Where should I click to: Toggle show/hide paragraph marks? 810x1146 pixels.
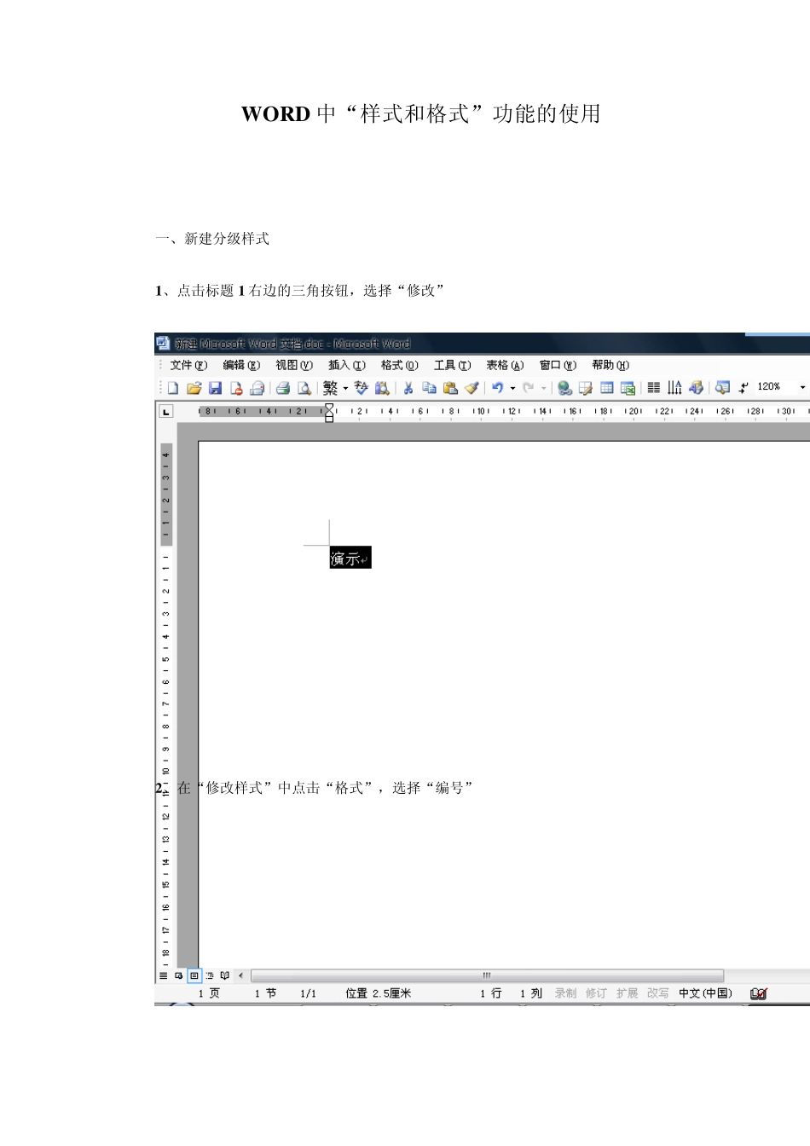743,388
